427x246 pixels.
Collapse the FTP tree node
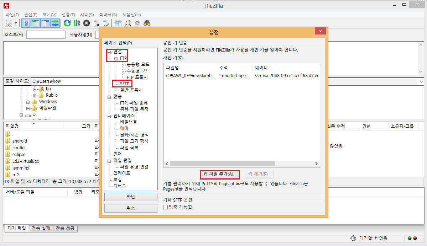[x=116, y=58]
